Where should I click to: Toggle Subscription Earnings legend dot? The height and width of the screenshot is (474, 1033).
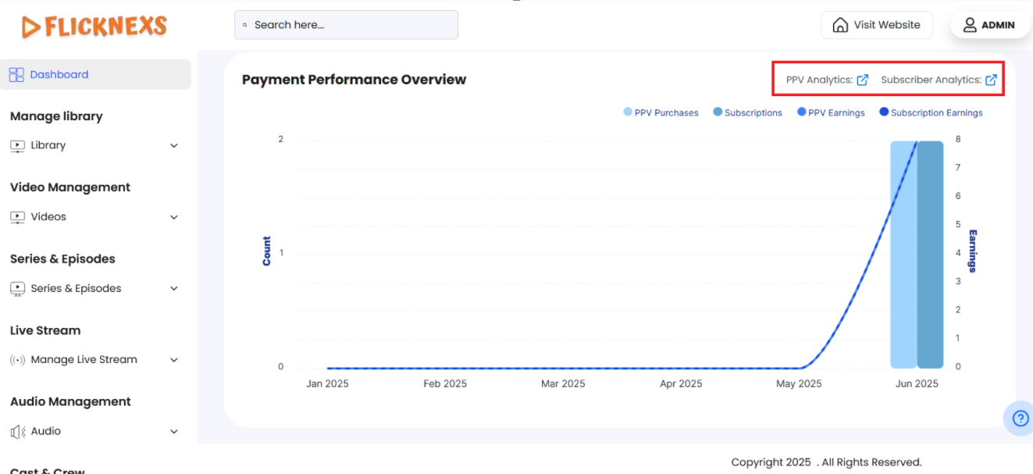pos(884,112)
